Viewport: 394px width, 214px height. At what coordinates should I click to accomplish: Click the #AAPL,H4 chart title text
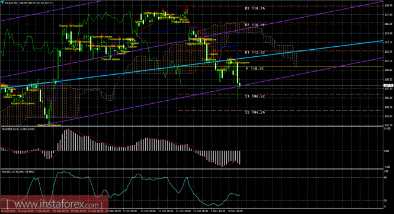pyautogui.click(x=11, y=3)
